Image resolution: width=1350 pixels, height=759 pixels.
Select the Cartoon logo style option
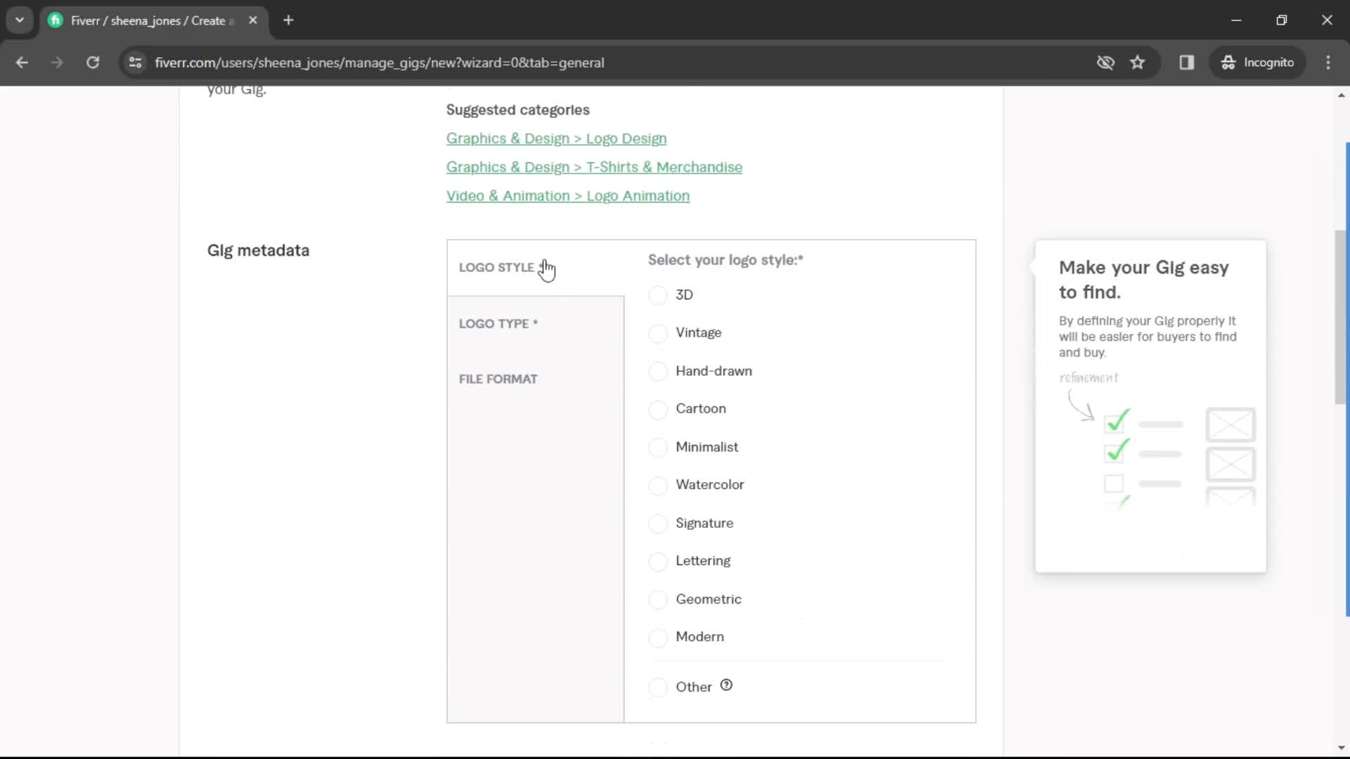pyautogui.click(x=658, y=408)
